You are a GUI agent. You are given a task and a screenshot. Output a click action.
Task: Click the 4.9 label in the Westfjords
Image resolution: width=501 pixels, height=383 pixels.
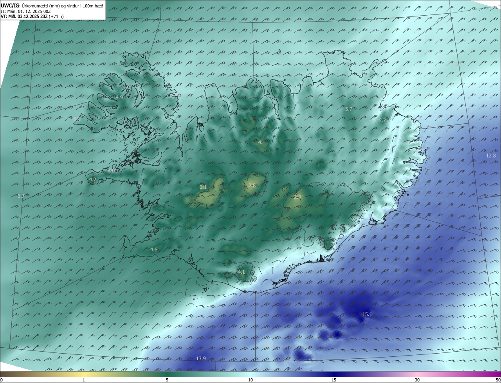pyautogui.click(x=119, y=97)
